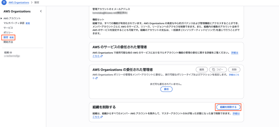Click the 新規 badge beside マルチパーティ承認
This screenshot has width=279, height=127.
coord(28,23)
